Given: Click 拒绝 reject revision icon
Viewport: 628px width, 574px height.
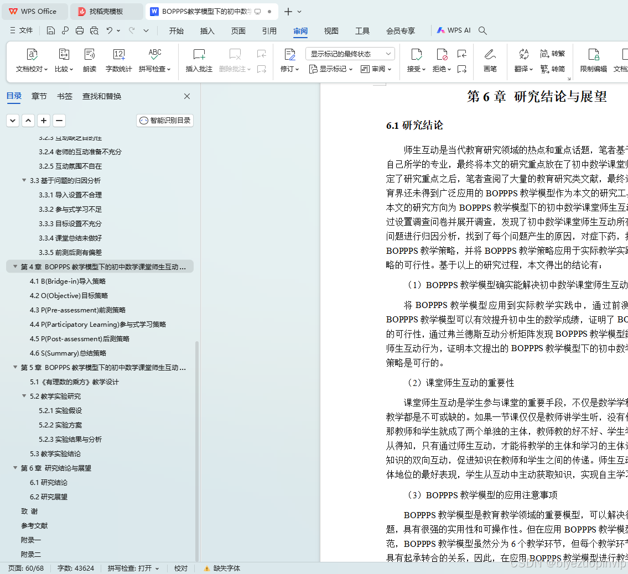Looking at the screenshot, I should (x=442, y=54).
